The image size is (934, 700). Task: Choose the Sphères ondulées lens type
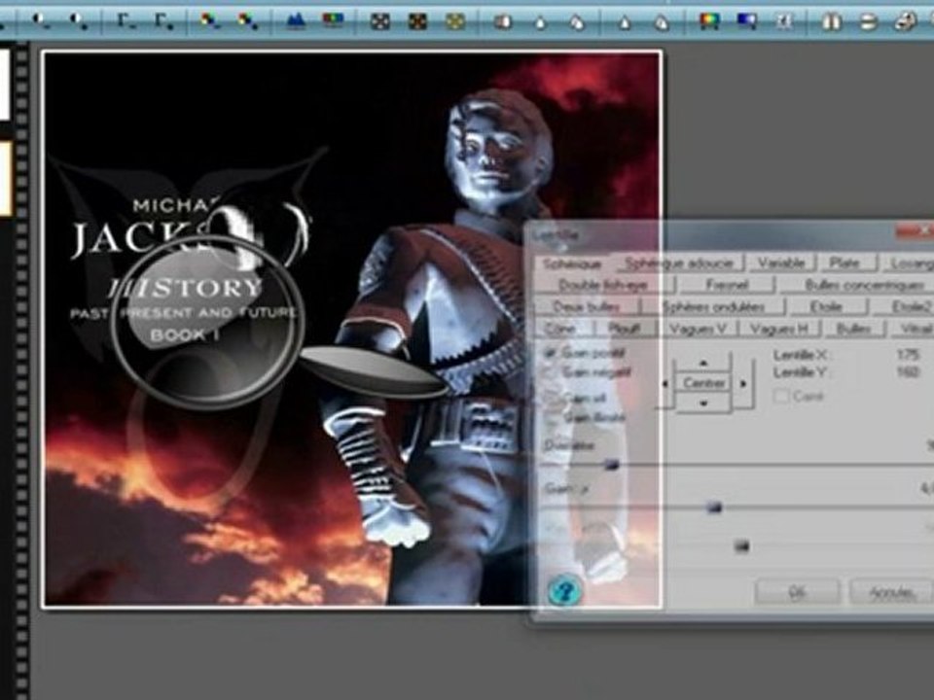(713, 307)
